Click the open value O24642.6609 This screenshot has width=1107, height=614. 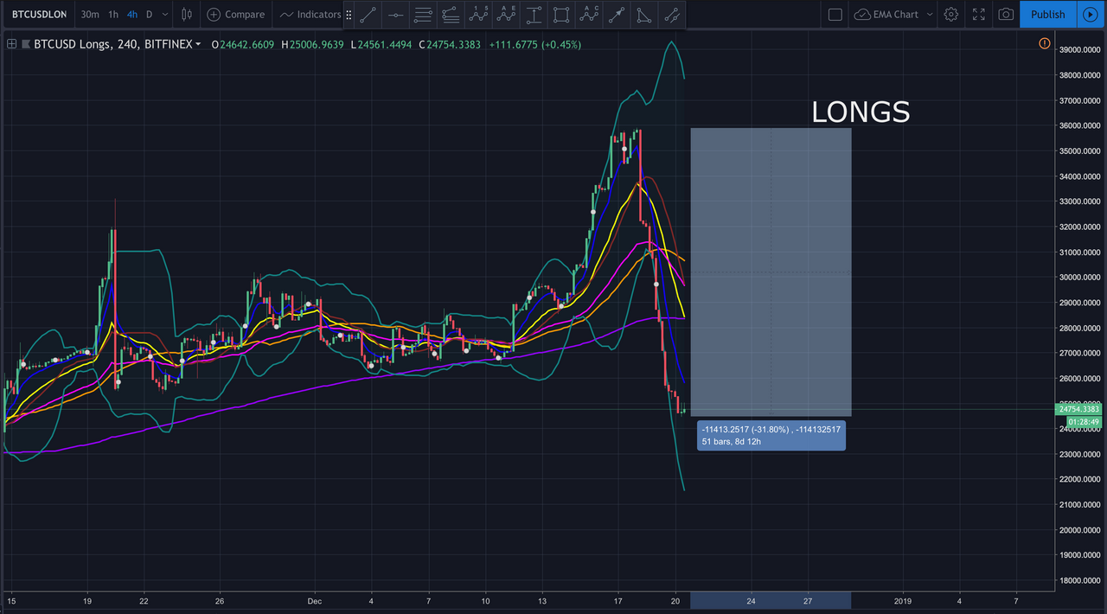(x=242, y=44)
